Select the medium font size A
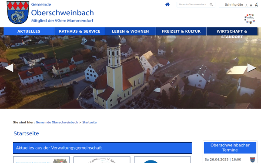Image resolution: width=261 pixels, height=163 pixels. (x=251, y=5)
